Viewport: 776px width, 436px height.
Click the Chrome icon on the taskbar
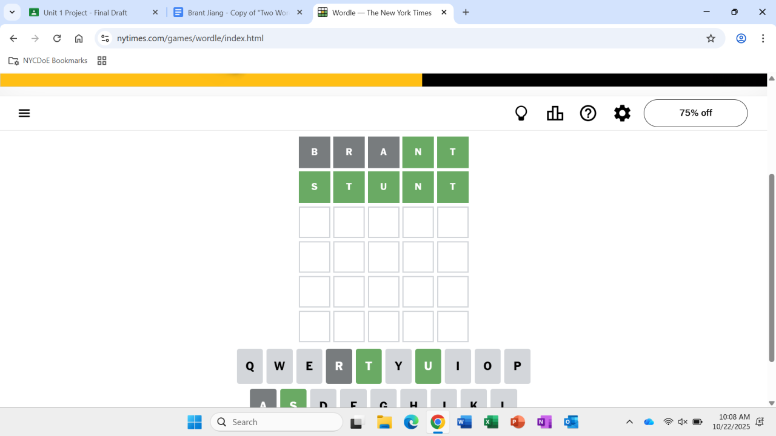click(438, 422)
